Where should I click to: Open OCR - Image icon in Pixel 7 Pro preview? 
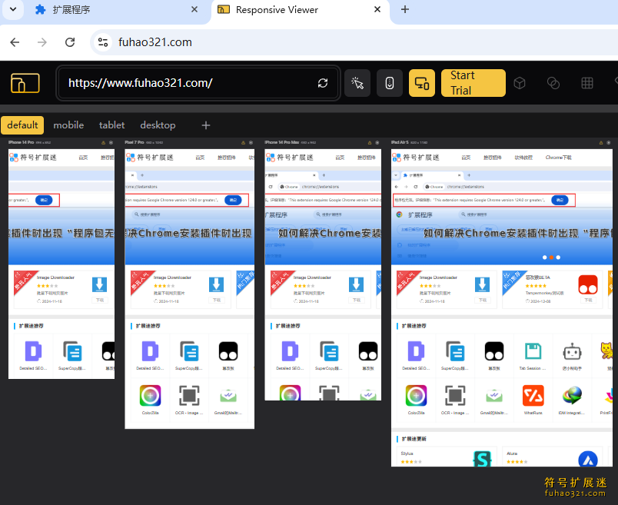click(189, 395)
